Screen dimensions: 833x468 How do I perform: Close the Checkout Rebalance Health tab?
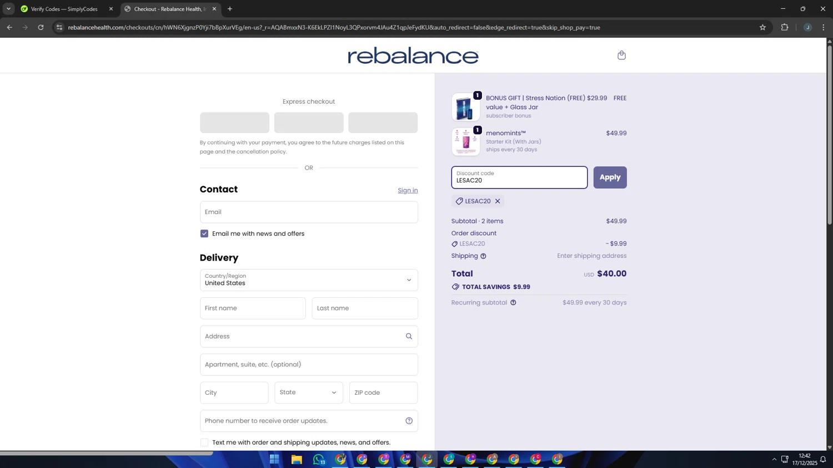pyautogui.click(x=214, y=9)
